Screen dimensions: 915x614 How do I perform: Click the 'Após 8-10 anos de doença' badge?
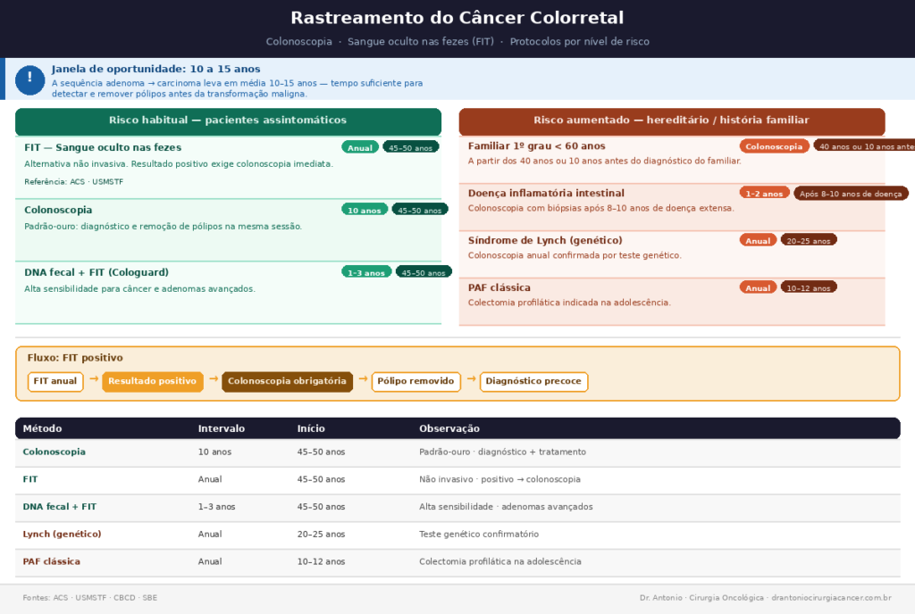(x=851, y=194)
